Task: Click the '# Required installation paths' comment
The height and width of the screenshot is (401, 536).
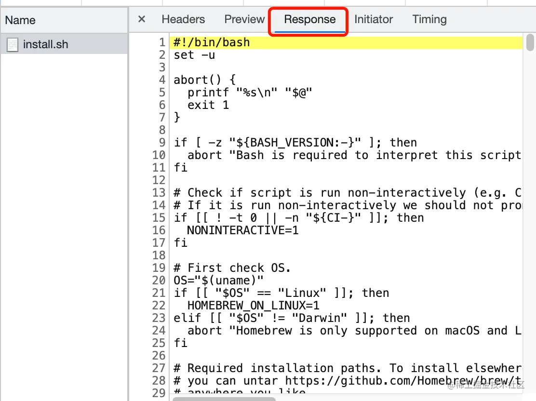Action: [348, 368]
